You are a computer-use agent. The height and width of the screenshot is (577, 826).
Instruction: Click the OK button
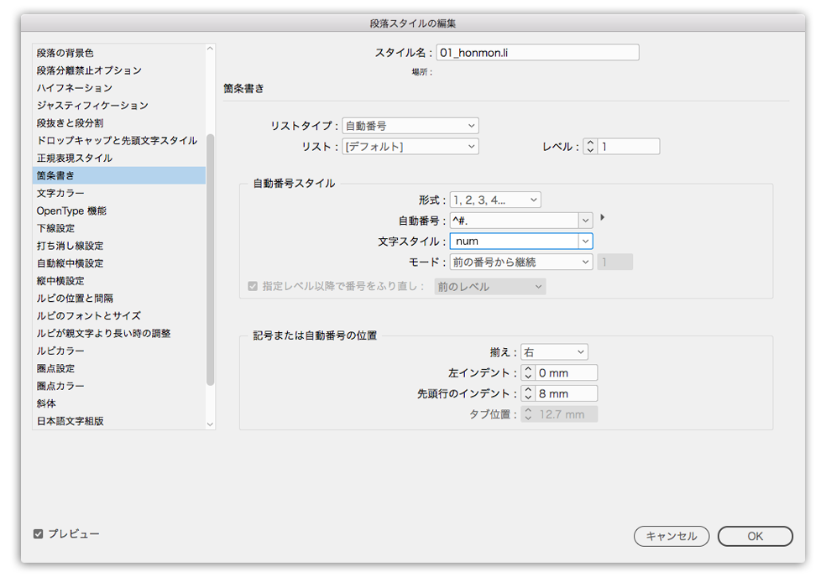click(754, 536)
